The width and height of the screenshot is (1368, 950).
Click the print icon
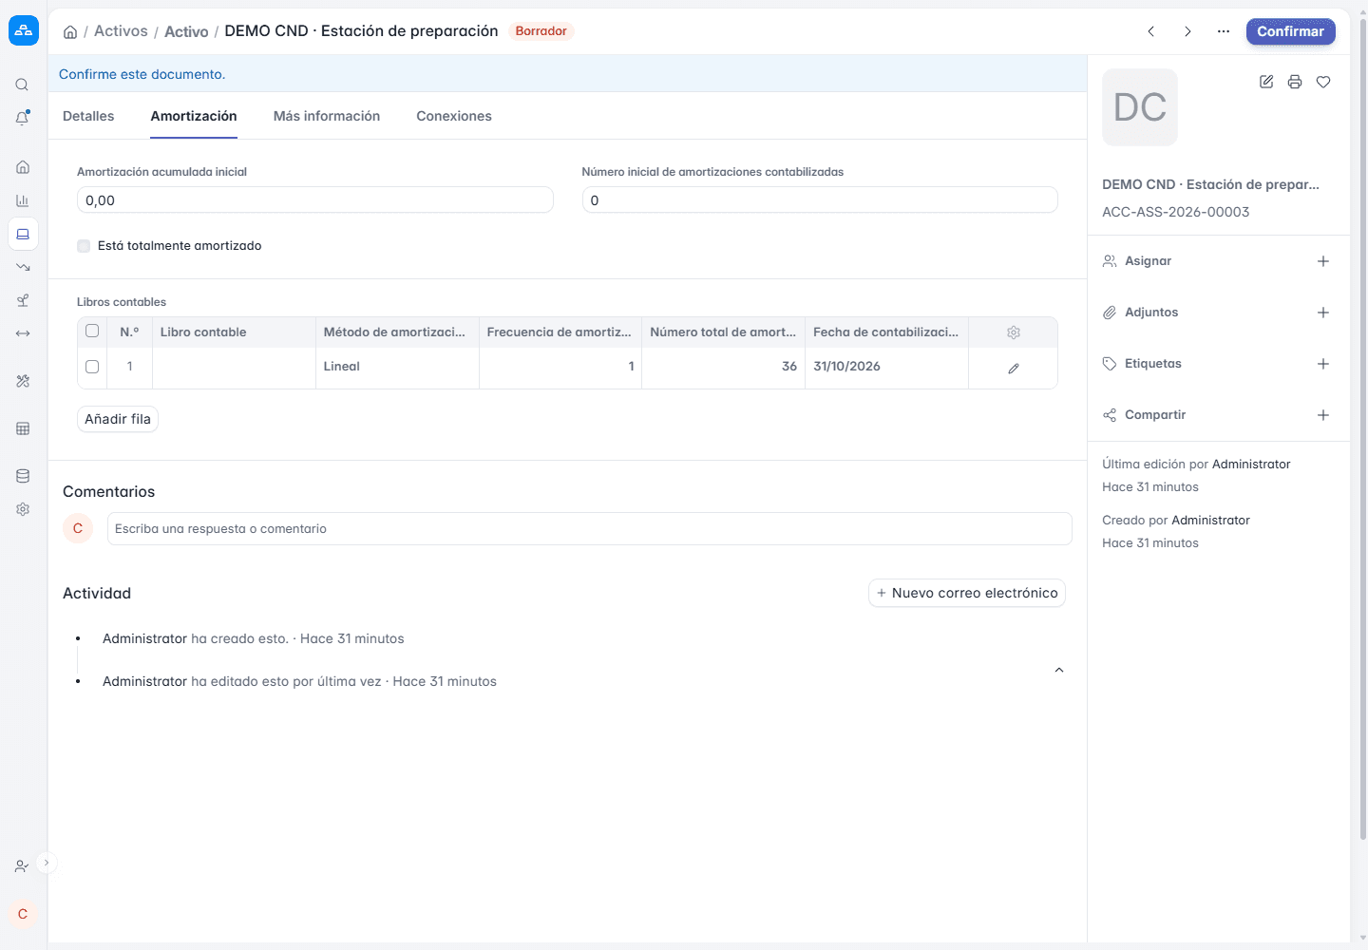coord(1295,82)
